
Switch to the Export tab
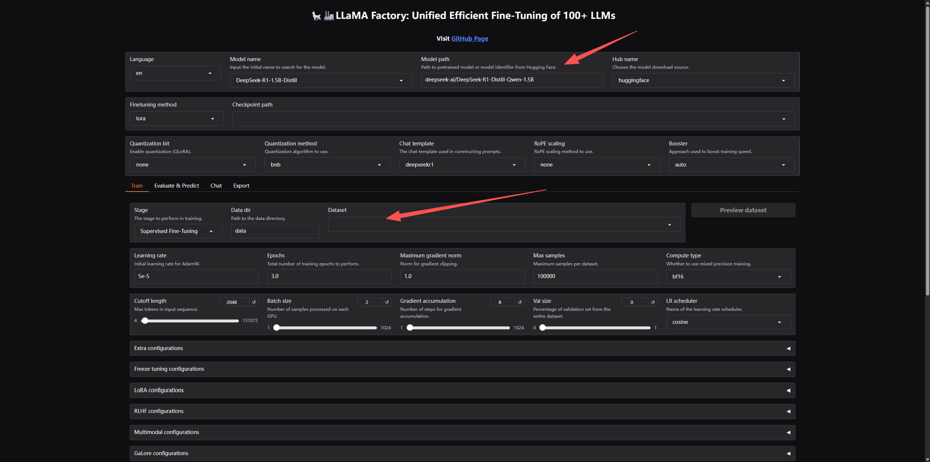click(241, 186)
